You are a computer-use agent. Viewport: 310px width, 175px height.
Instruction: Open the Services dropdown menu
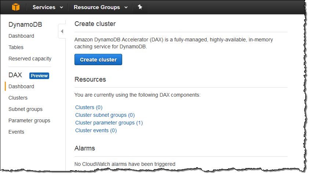click(48, 7)
